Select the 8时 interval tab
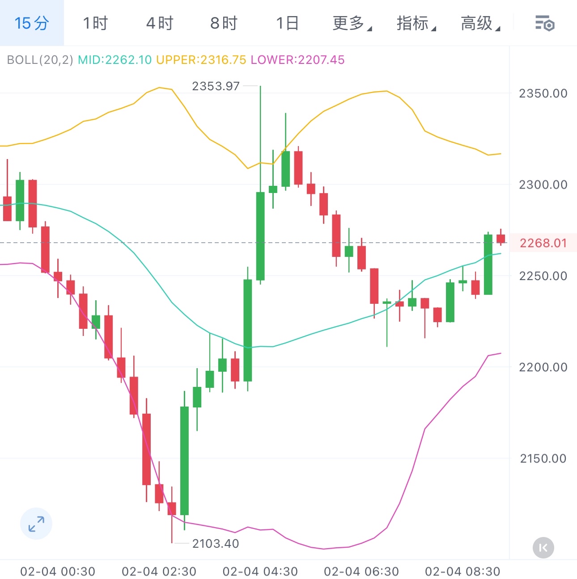 [224, 23]
